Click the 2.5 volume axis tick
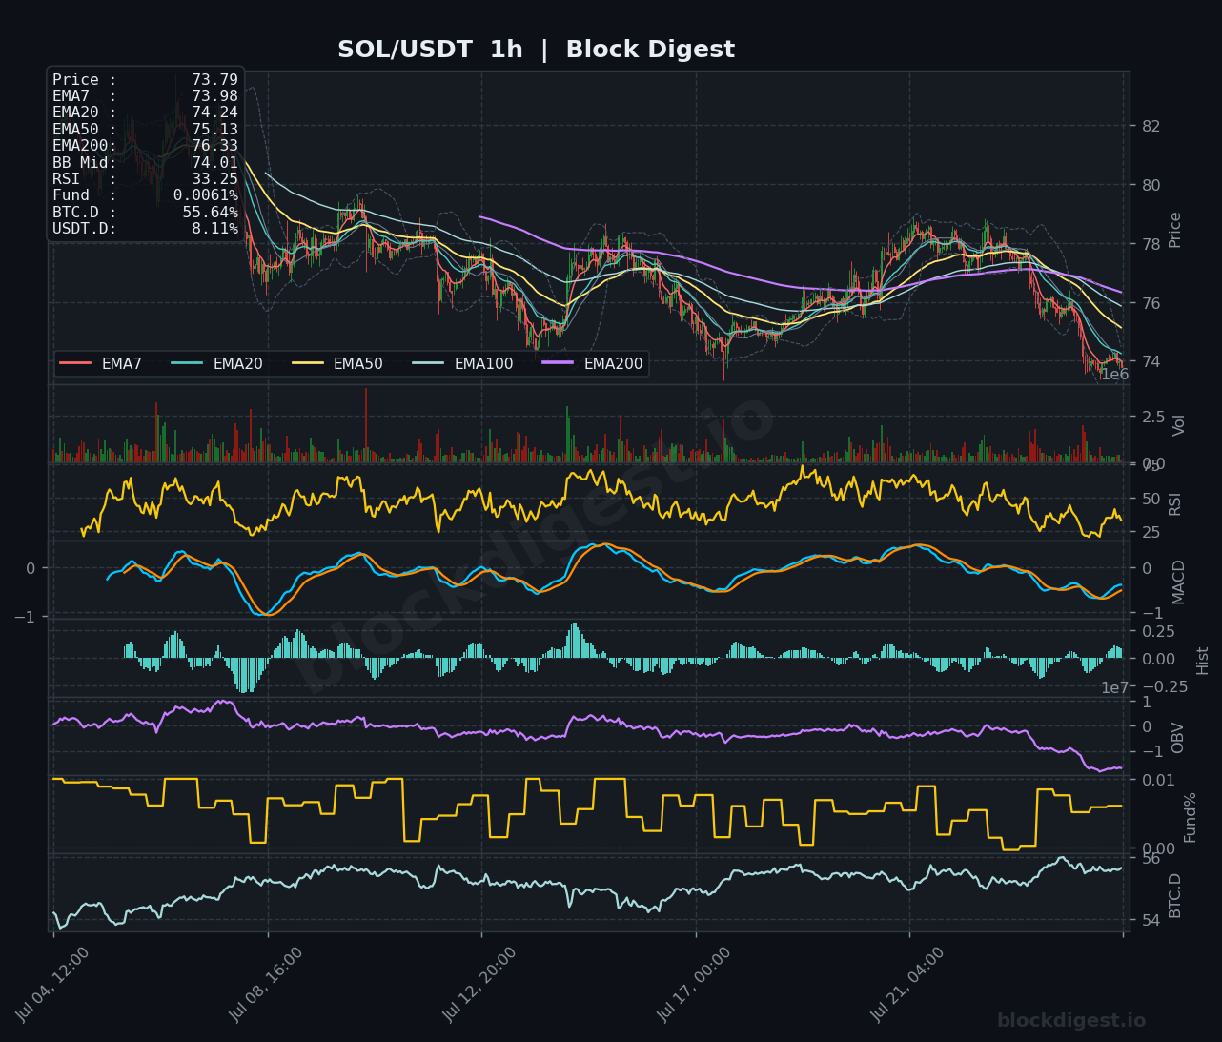Viewport: 1222px width, 1042px height. (x=1153, y=417)
